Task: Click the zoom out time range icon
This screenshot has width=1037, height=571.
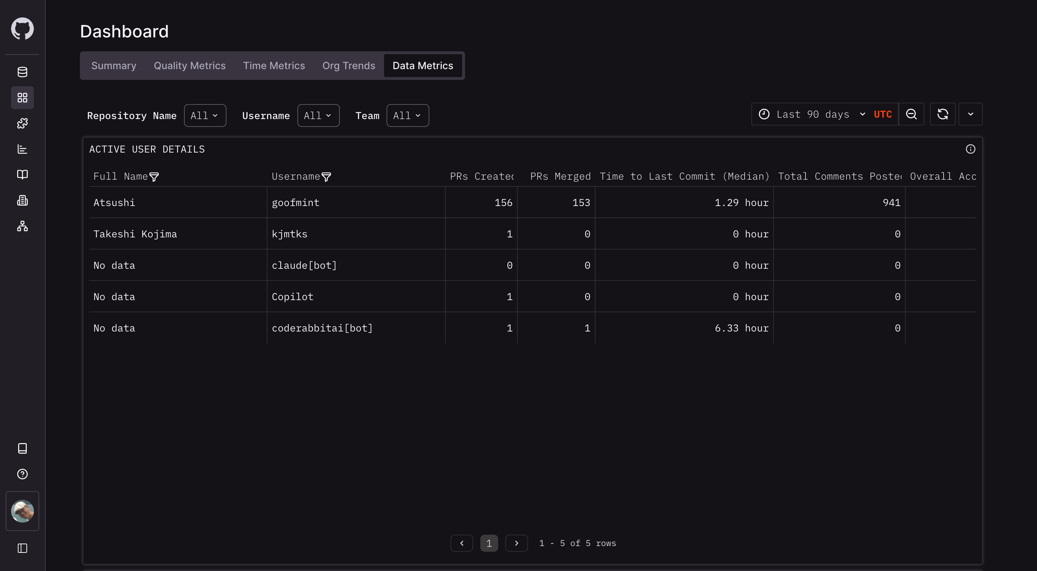Action: [911, 114]
